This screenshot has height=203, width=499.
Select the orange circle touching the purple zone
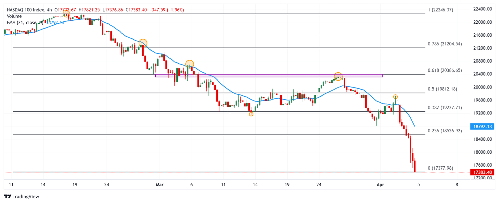338,77
